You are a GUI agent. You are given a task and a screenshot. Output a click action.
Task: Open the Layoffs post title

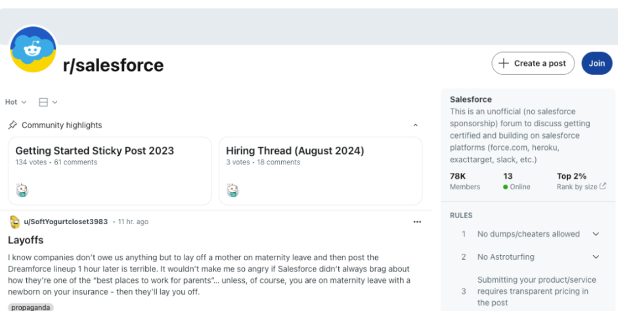click(x=26, y=240)
